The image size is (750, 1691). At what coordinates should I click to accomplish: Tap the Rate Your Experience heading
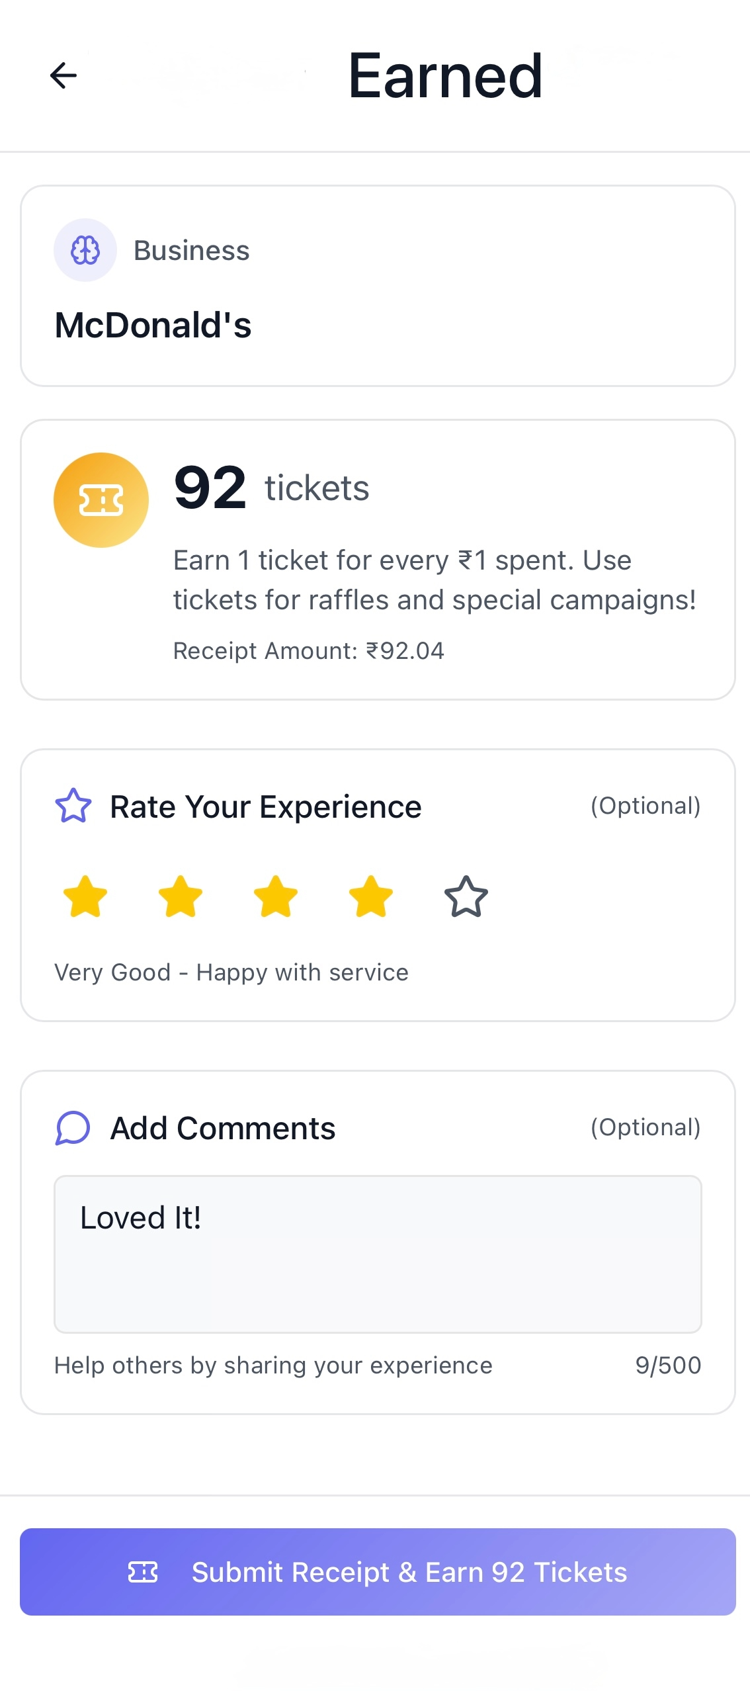tap(265, 807)
